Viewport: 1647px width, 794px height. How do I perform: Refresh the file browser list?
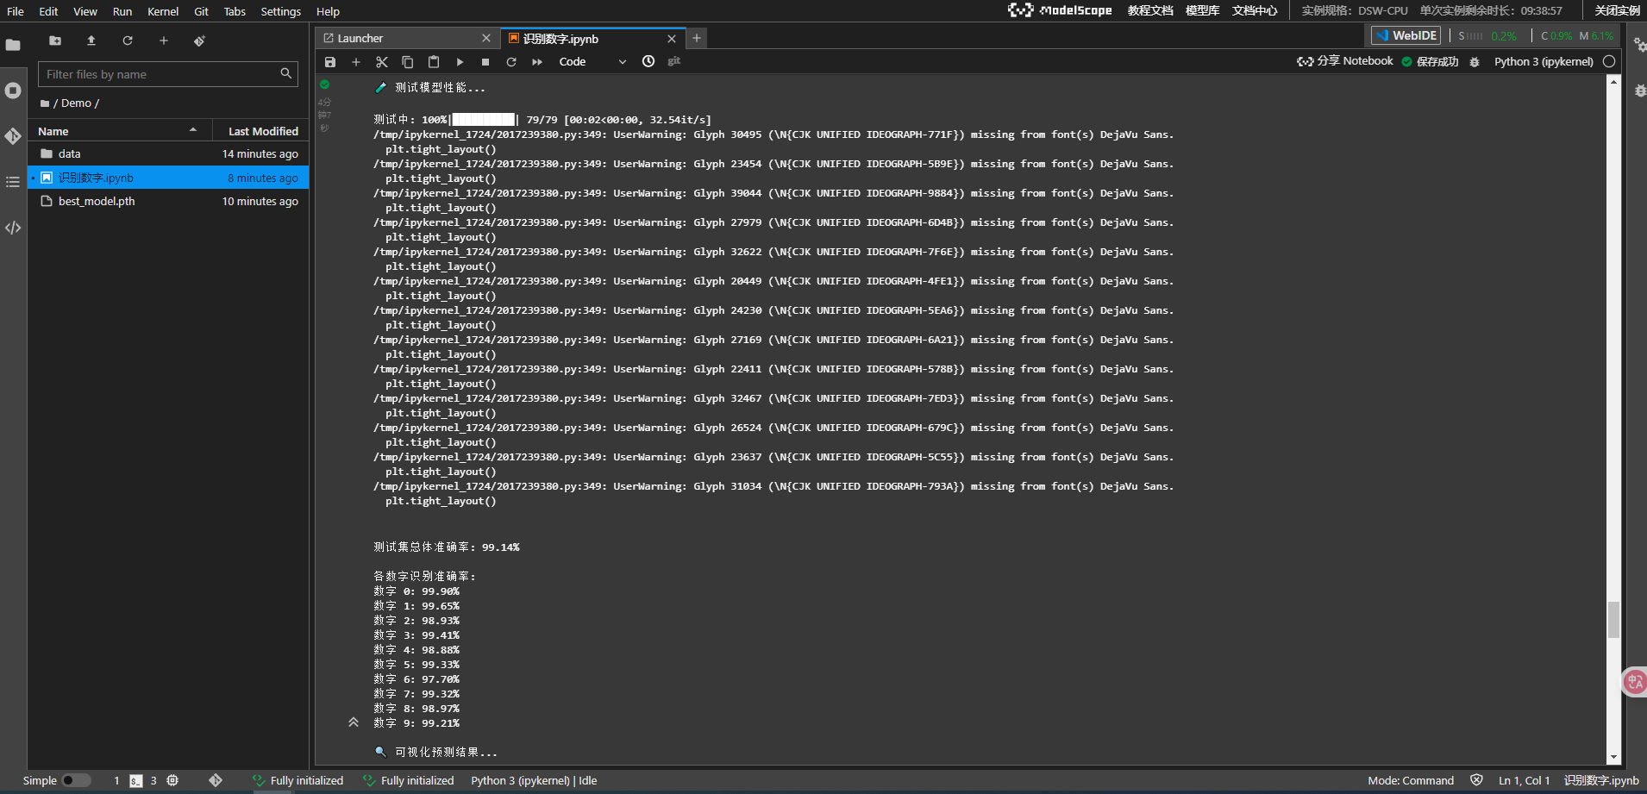click(x=128, y=41)
